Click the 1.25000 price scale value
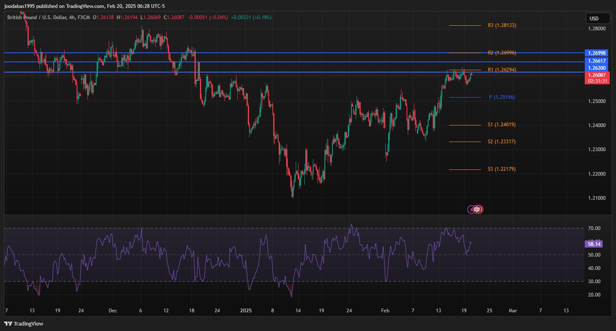This screenshot has width=616, height=331. tap(597, 101)
